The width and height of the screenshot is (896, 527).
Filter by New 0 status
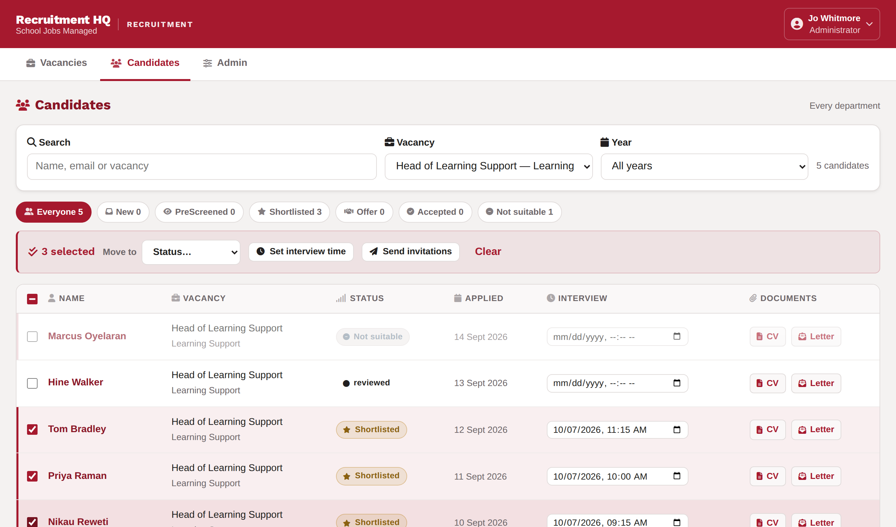pyautogui.click(x=123, y=212)
